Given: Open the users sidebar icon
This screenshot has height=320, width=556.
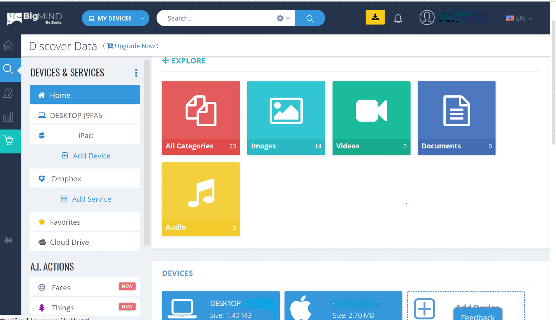Looking at the screenshot, I should click(x=8, y=93).
